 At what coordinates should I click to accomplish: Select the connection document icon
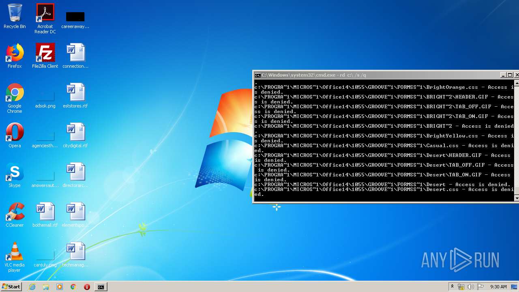click(75, 56)
